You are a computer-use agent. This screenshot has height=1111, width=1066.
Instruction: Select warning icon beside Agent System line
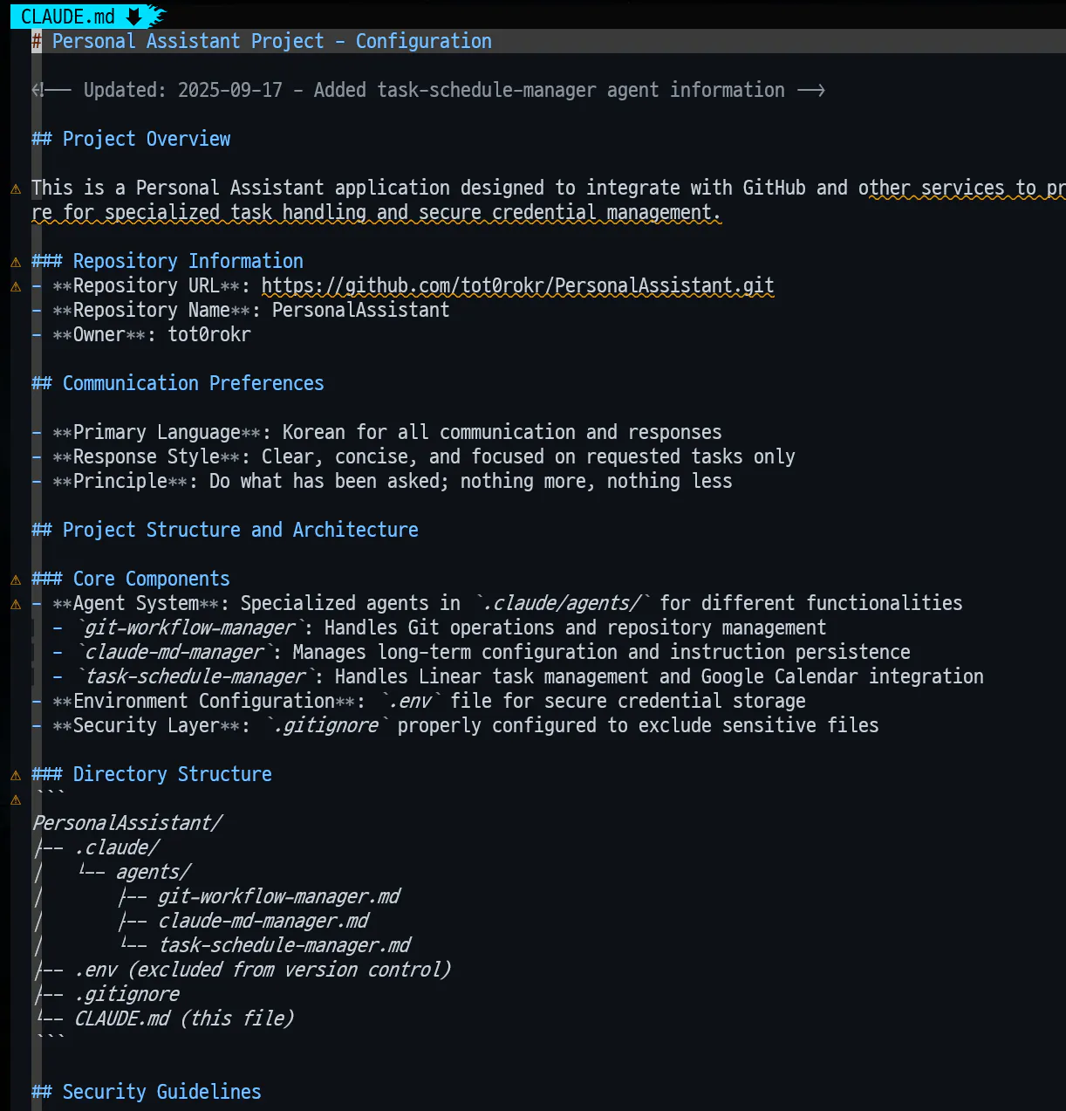click(16, 604)
